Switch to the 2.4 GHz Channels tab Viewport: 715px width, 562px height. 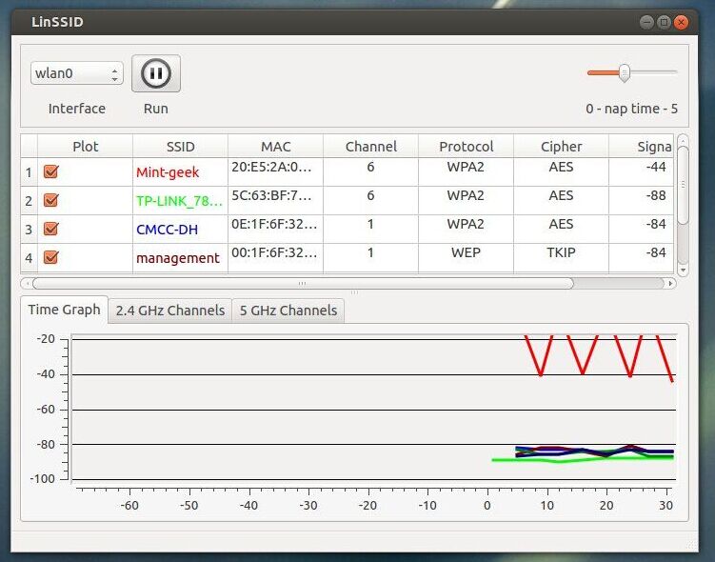point(170,311)
